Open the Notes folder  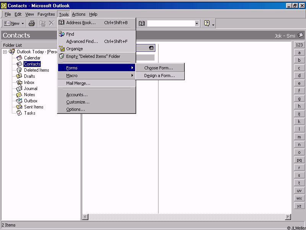tap(29, 95)
